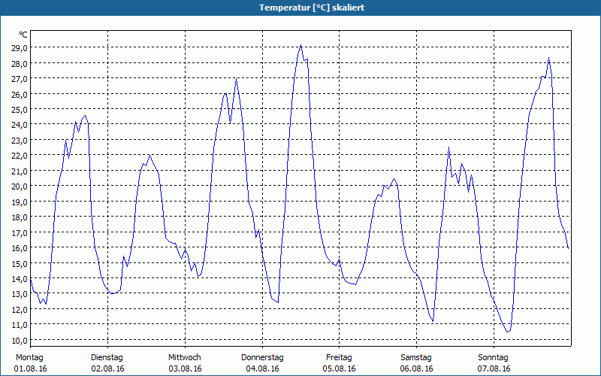The height and width of the screenshot is (376, 601).
Task: Click the 10,0 axis label
Action: click(x=20, y=340)
